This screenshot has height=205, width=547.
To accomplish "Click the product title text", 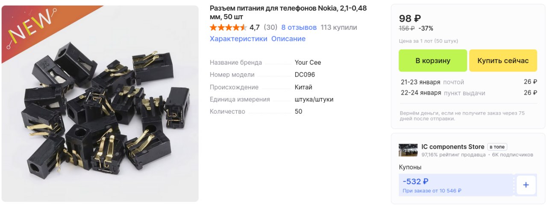I will [288, 12].
